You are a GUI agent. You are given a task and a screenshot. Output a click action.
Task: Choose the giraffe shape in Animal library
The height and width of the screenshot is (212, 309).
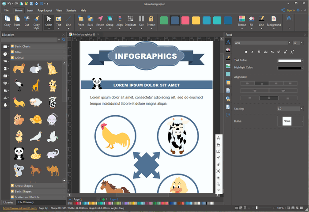[35, 85]
